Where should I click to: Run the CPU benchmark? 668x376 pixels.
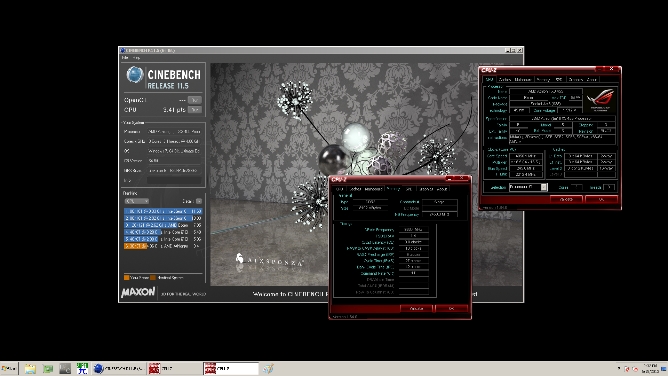tap(195, 110)
